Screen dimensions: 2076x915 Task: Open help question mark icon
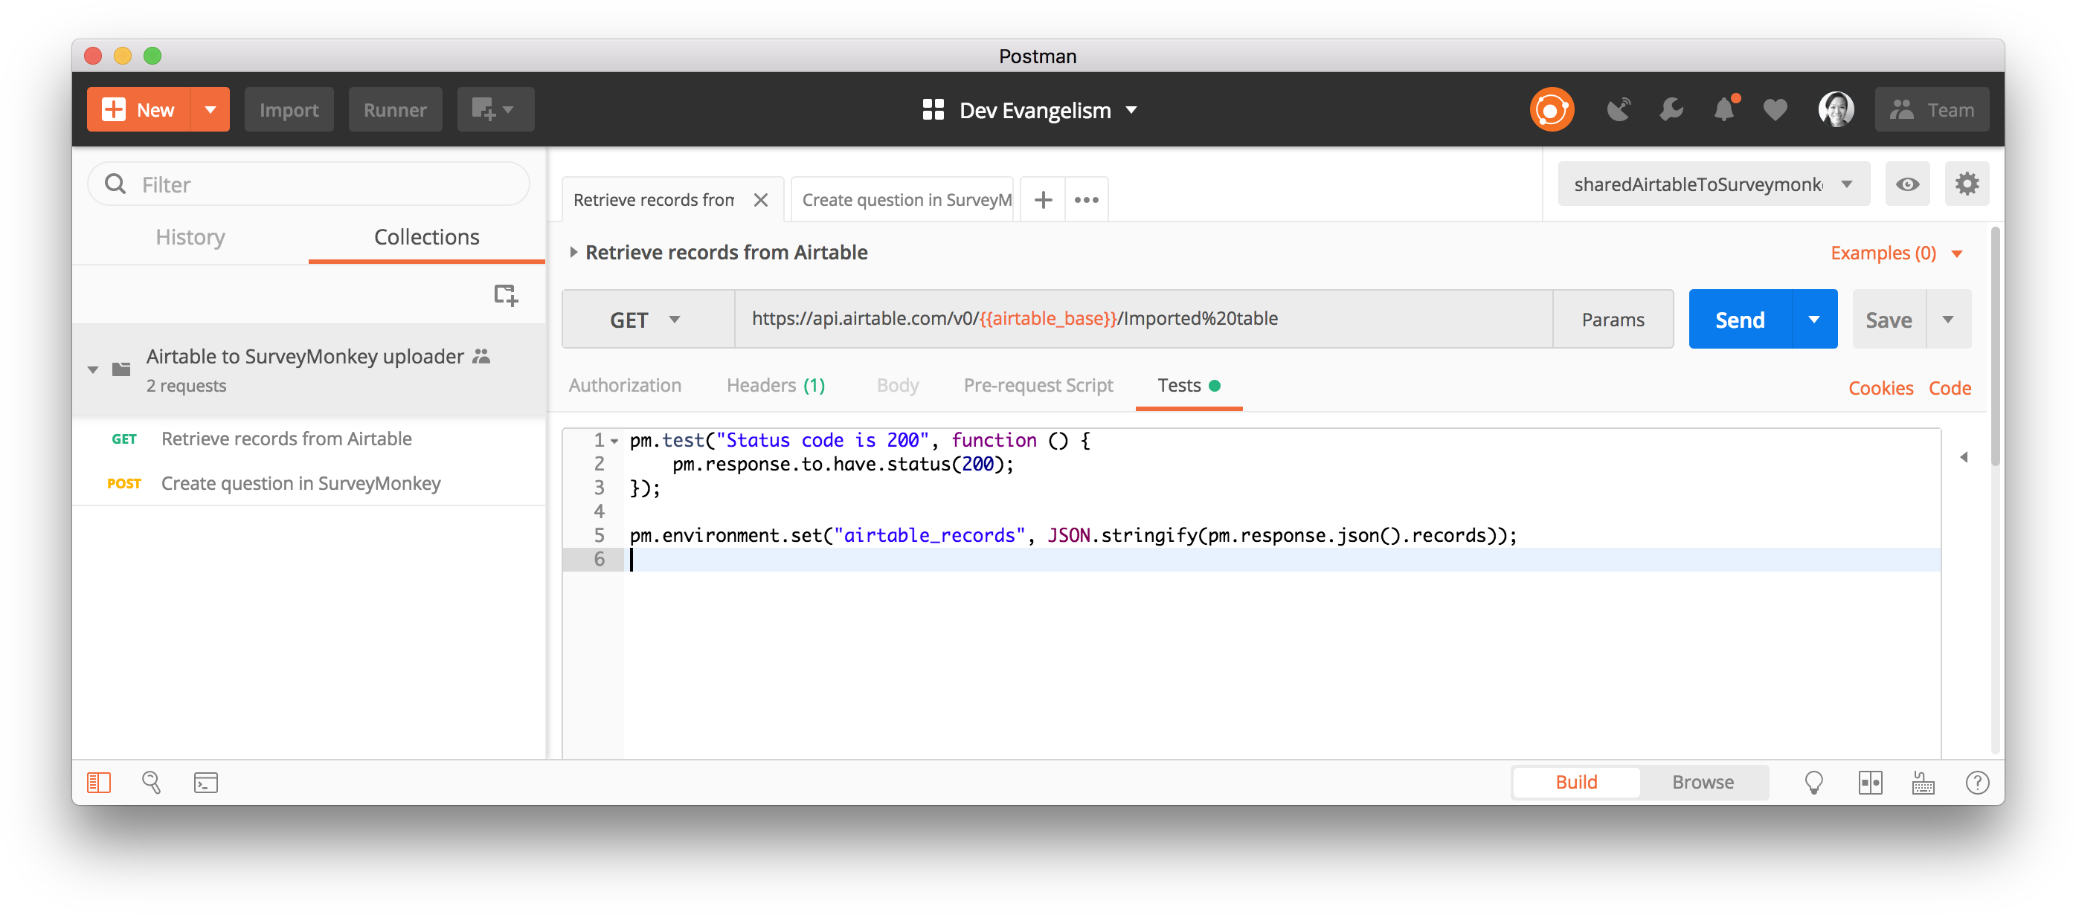(x=1977, y=782)
